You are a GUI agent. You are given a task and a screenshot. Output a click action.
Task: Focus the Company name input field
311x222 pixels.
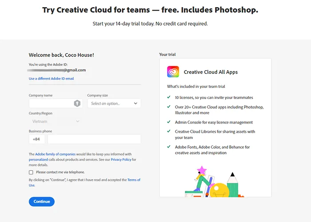pos(56,103)
